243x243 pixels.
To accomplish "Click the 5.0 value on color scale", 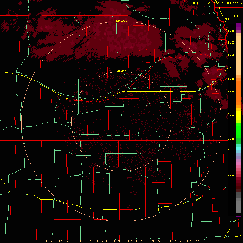I will (231, 102).
